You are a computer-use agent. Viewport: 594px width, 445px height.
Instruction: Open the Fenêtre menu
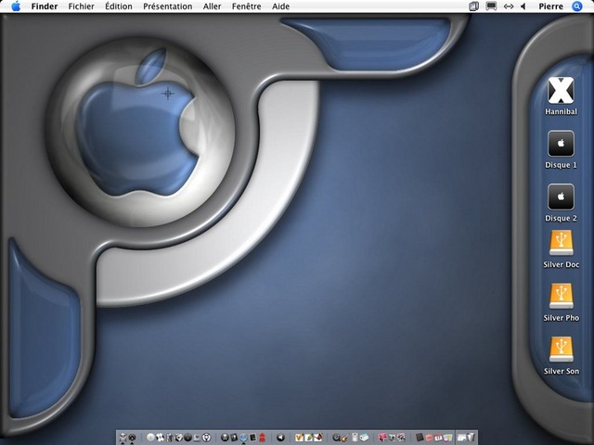click(x=246, y=6)
